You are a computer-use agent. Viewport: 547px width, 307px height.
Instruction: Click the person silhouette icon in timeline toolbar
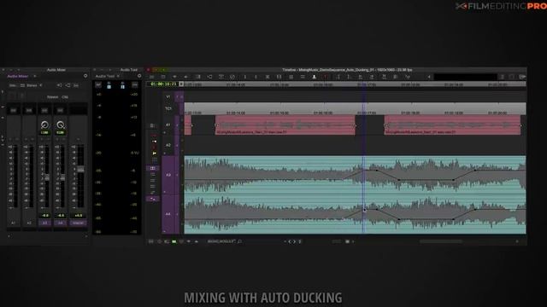point(314,77)
